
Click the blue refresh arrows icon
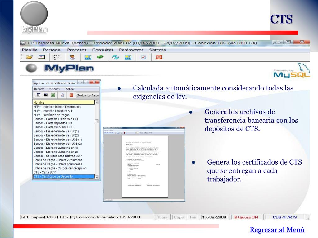tap(116, 57)
